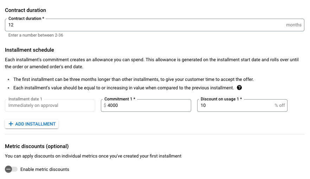The image size is (310, 179).
Task: Open the help tooltip question mark icon
Action: pyautogui.click(x=239, y=88)
